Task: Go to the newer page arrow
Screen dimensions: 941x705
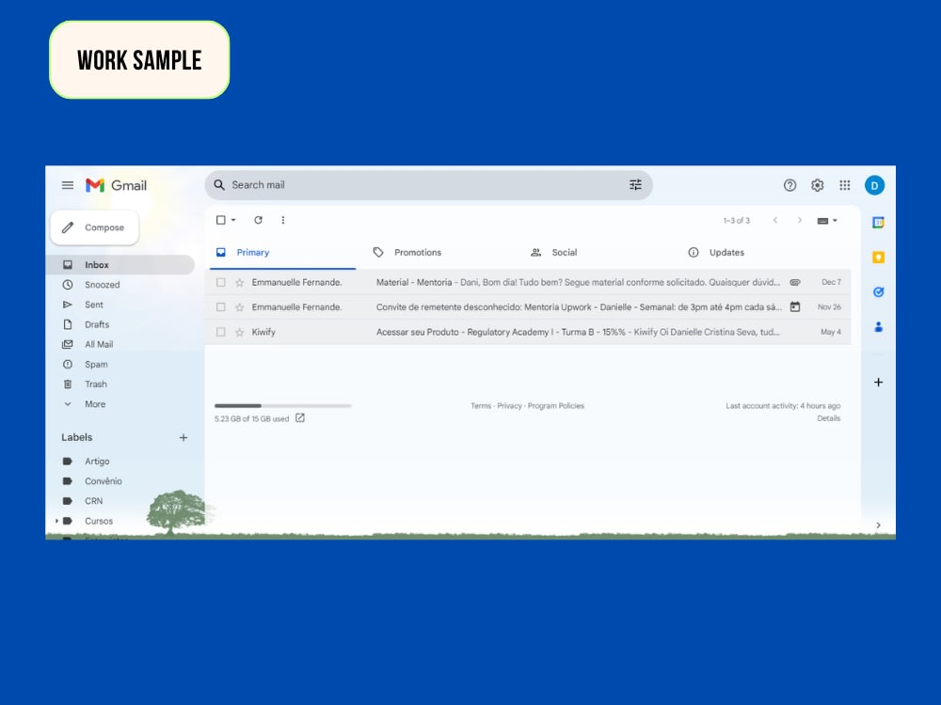Action: point(775,220)
